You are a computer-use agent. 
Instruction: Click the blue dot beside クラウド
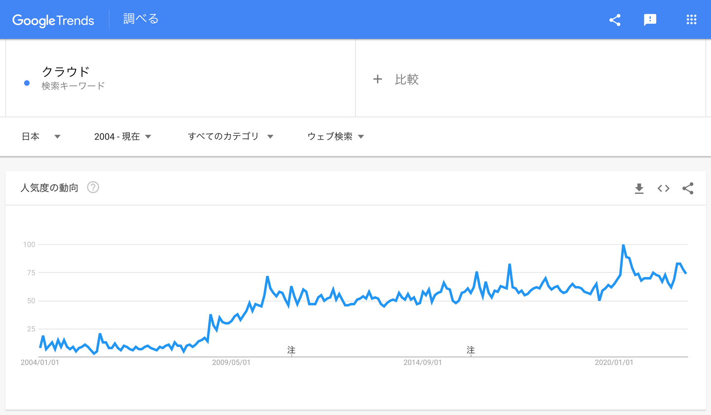click(x=27, y=83)
